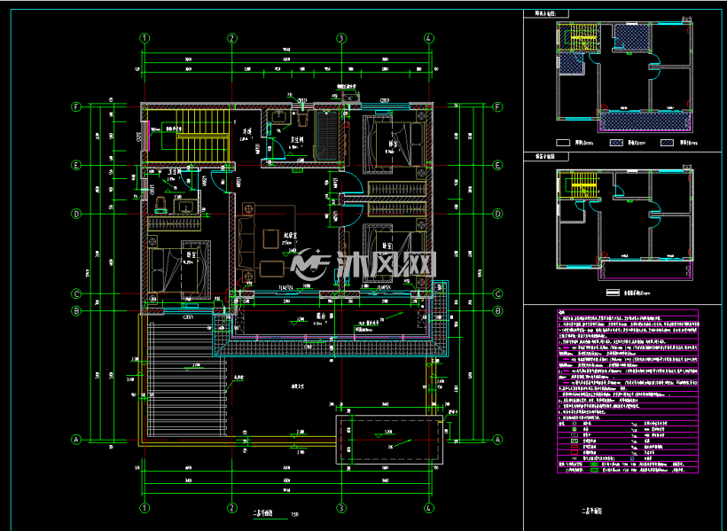Screen dimensions: 727x531
Task: Select axis bubble D left of the plan
Action: pos(76,214)
